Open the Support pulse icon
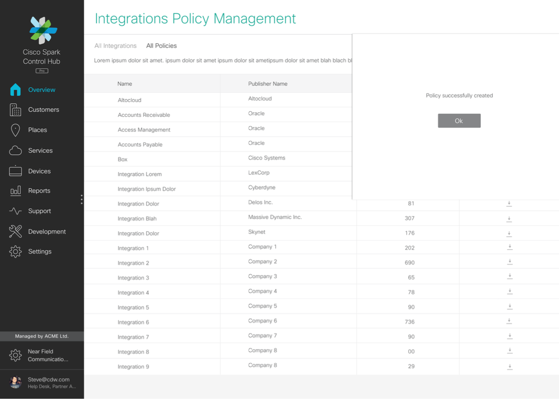The image size is (560, 402). click(16, 211)
